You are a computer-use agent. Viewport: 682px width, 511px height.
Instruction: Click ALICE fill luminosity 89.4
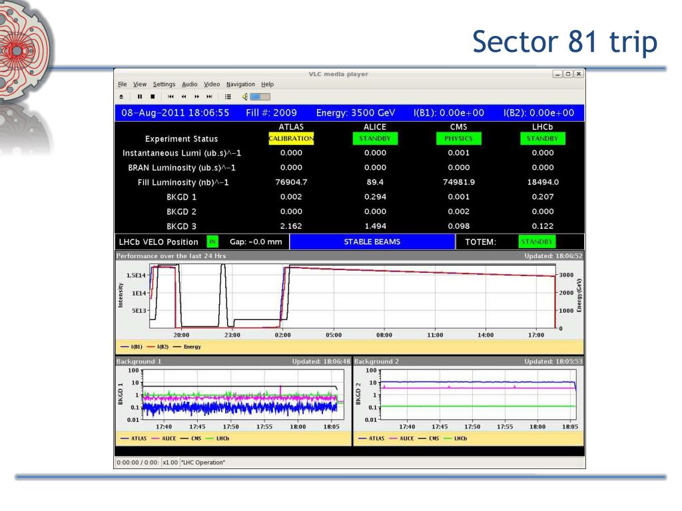click(x=375, y=182)
